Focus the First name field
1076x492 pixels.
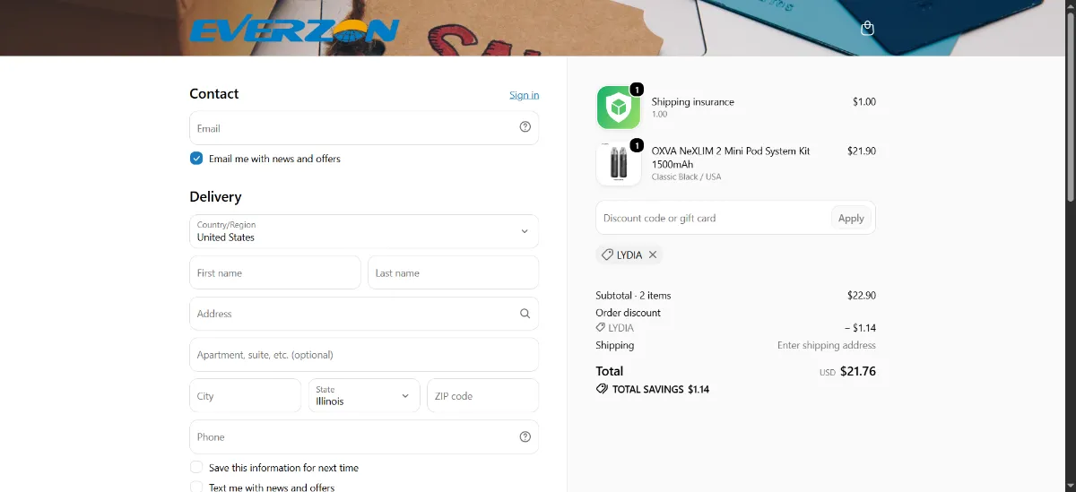275,272
